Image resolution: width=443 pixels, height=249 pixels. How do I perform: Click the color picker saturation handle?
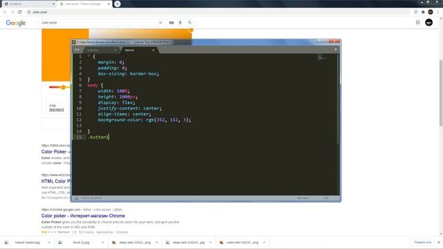click(191, 30)
